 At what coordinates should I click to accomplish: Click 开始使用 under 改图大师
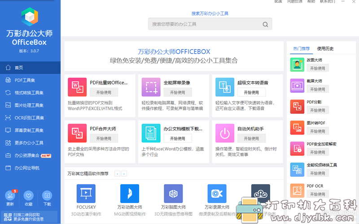tap(318, 68)
